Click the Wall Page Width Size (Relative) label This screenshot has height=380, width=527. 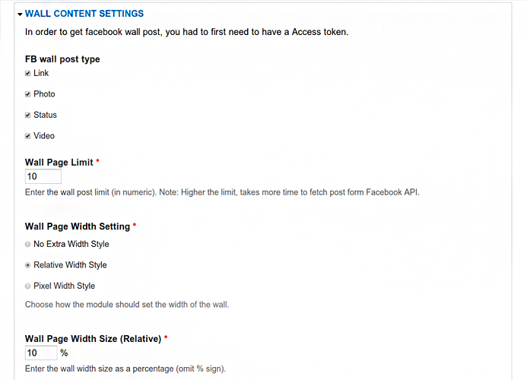click(x=93, y=339)
